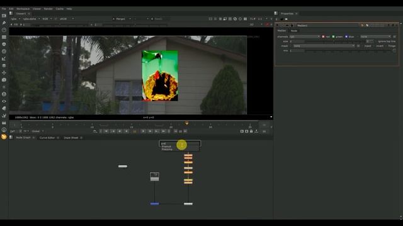The width and height of the screenshot is (403, 226).
Task: Adjust the size slider in Median properties
Action: pyautogui.click(x=336, y=41)
